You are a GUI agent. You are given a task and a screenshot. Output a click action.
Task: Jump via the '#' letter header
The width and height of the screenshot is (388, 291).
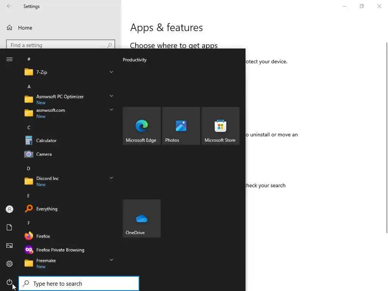(x=29, y=59)
